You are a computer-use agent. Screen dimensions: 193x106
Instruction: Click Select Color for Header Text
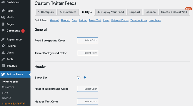pos(91,101)
